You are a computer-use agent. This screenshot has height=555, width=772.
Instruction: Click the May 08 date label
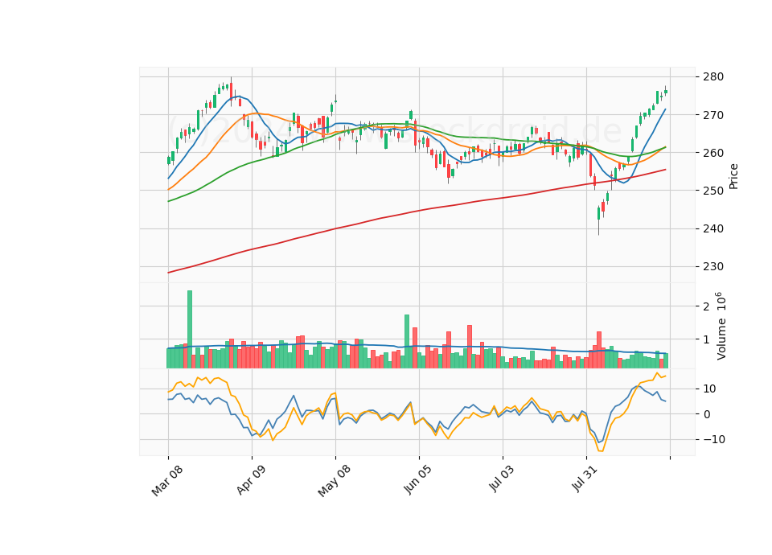click(x=335, y=480)
